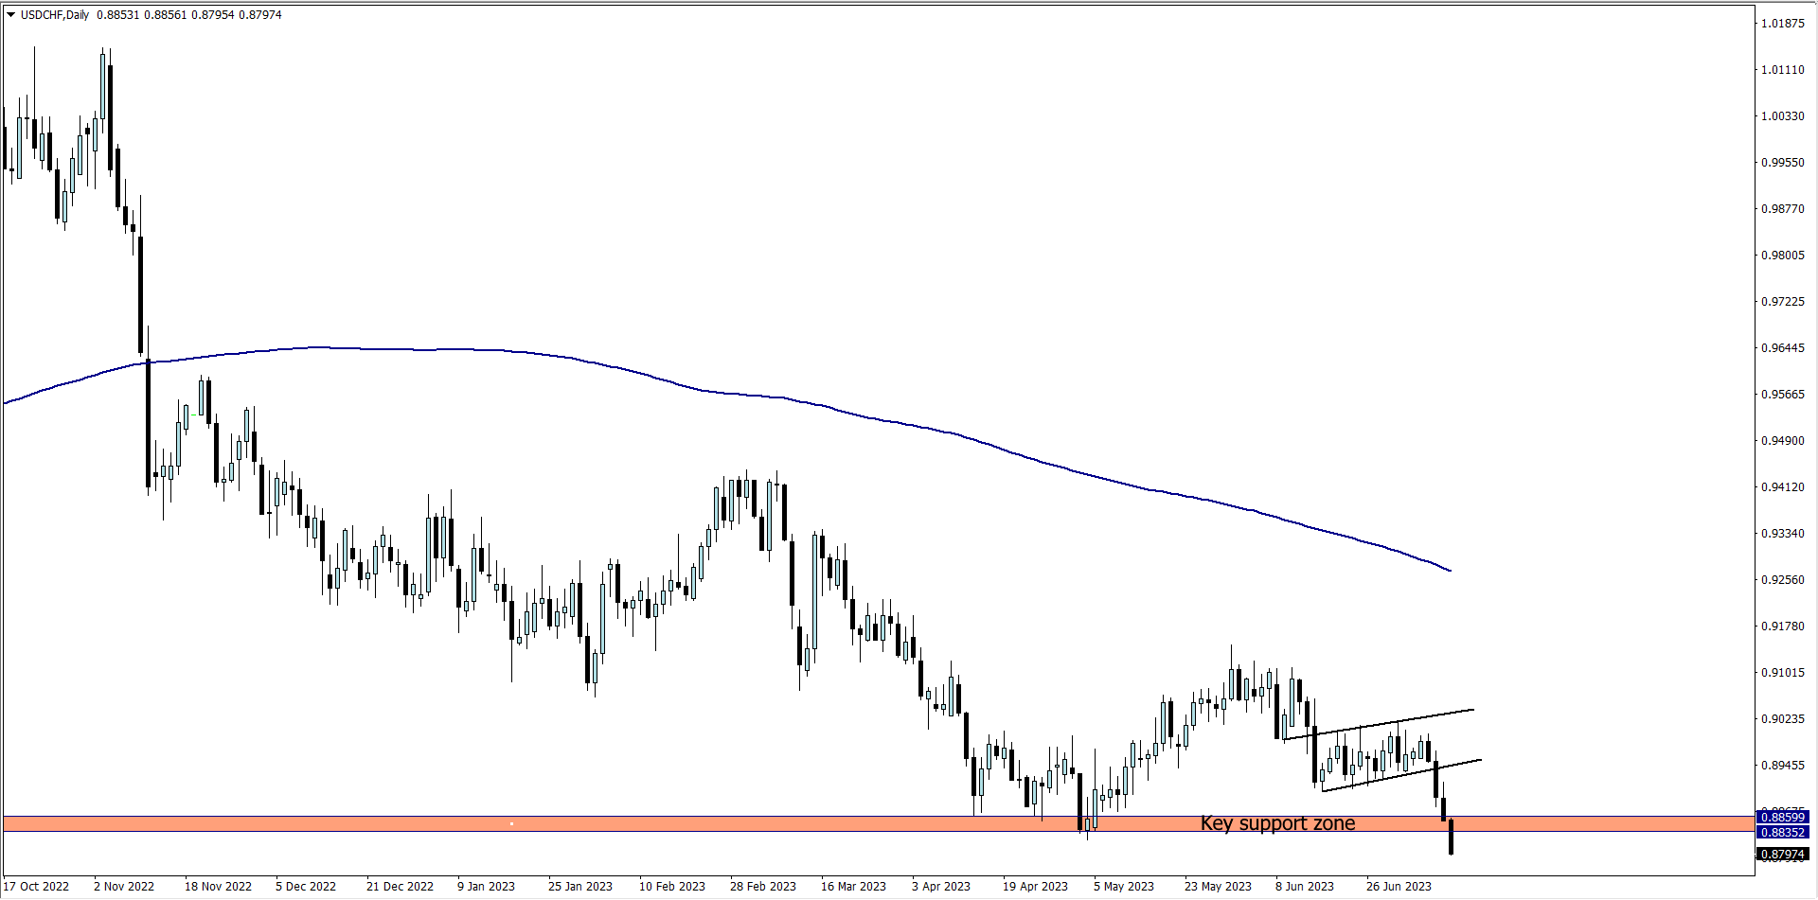Click the 19 Apr 2023 date label

[x=1035, y=887]
